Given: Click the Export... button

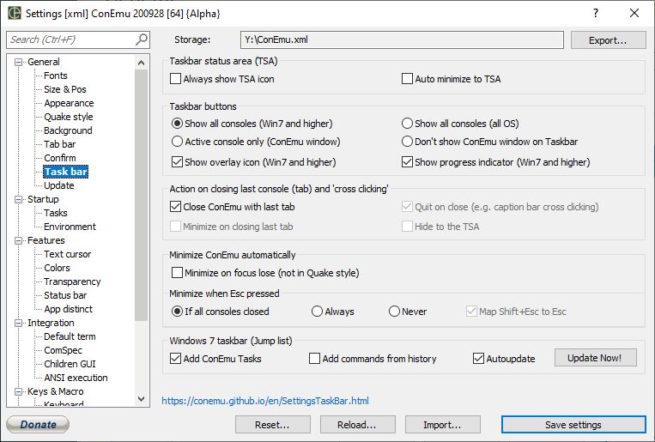Looking at the screenshot, I should (608, 40).
